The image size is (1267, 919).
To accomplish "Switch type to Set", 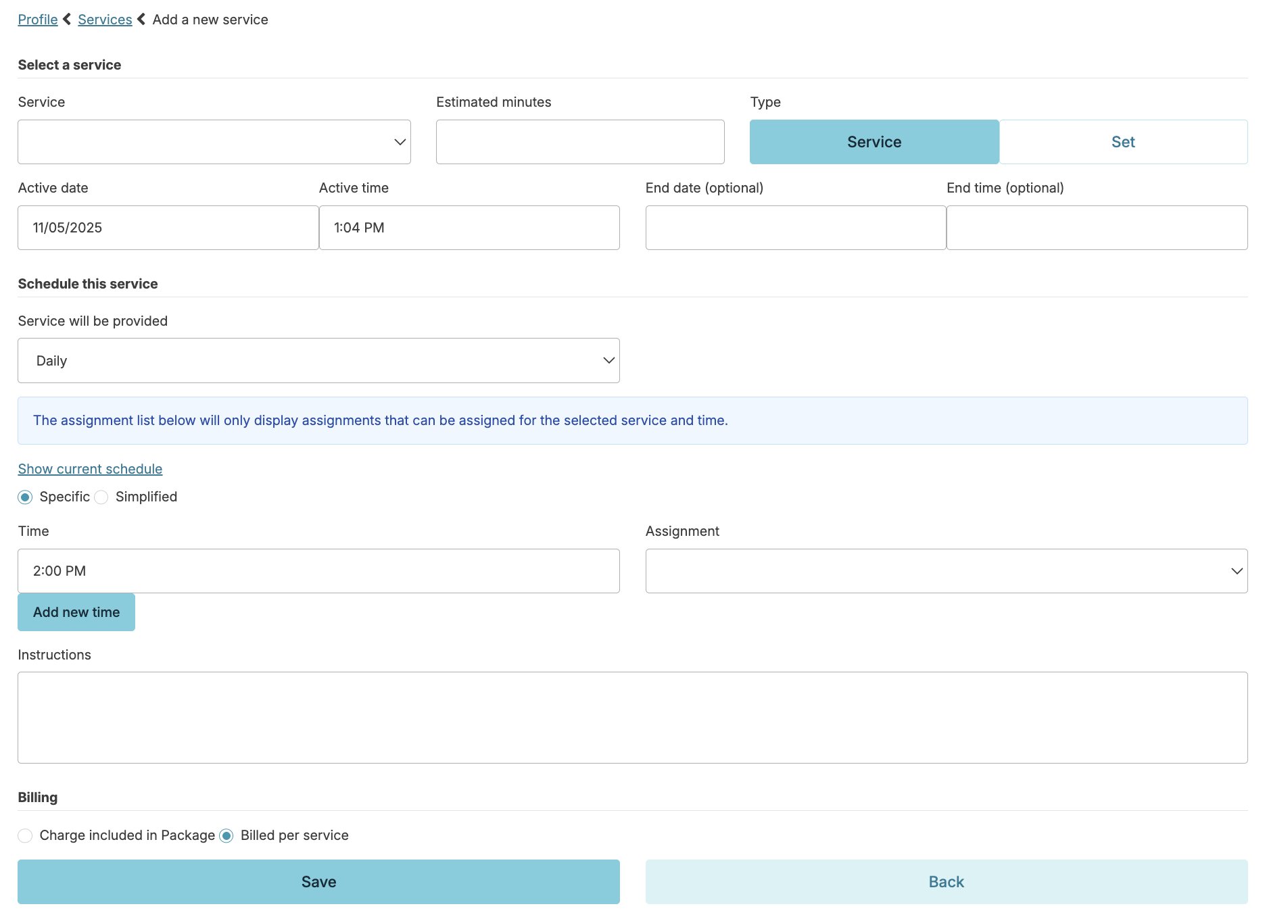I will [x=1124, y=142].
